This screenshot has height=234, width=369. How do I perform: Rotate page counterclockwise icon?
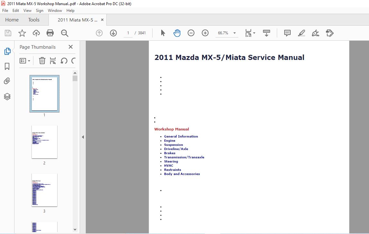(64, 61)
